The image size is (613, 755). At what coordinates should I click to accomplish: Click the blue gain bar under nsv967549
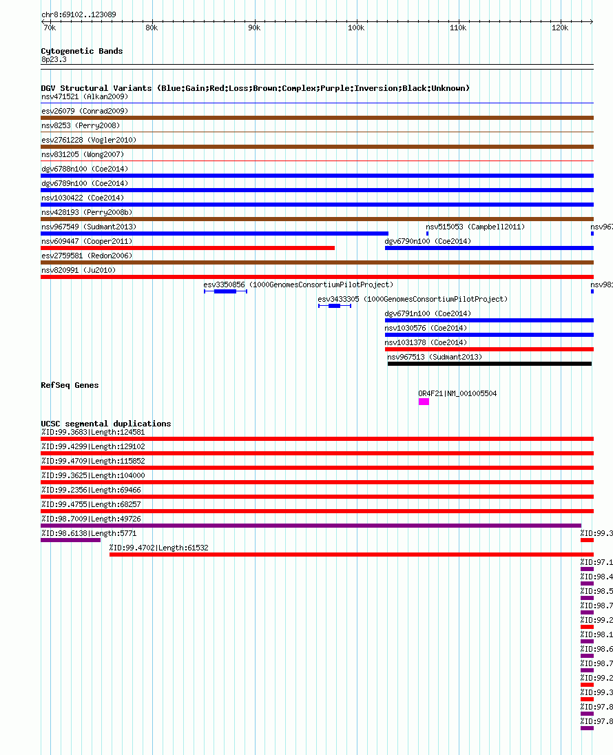click(x=215, y=234)
